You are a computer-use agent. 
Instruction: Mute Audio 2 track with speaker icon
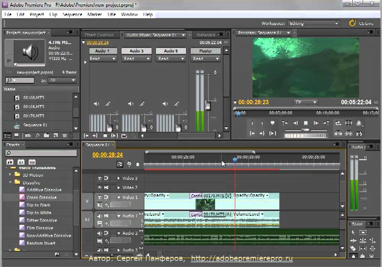pyautogui.click(x=100, y=233)
